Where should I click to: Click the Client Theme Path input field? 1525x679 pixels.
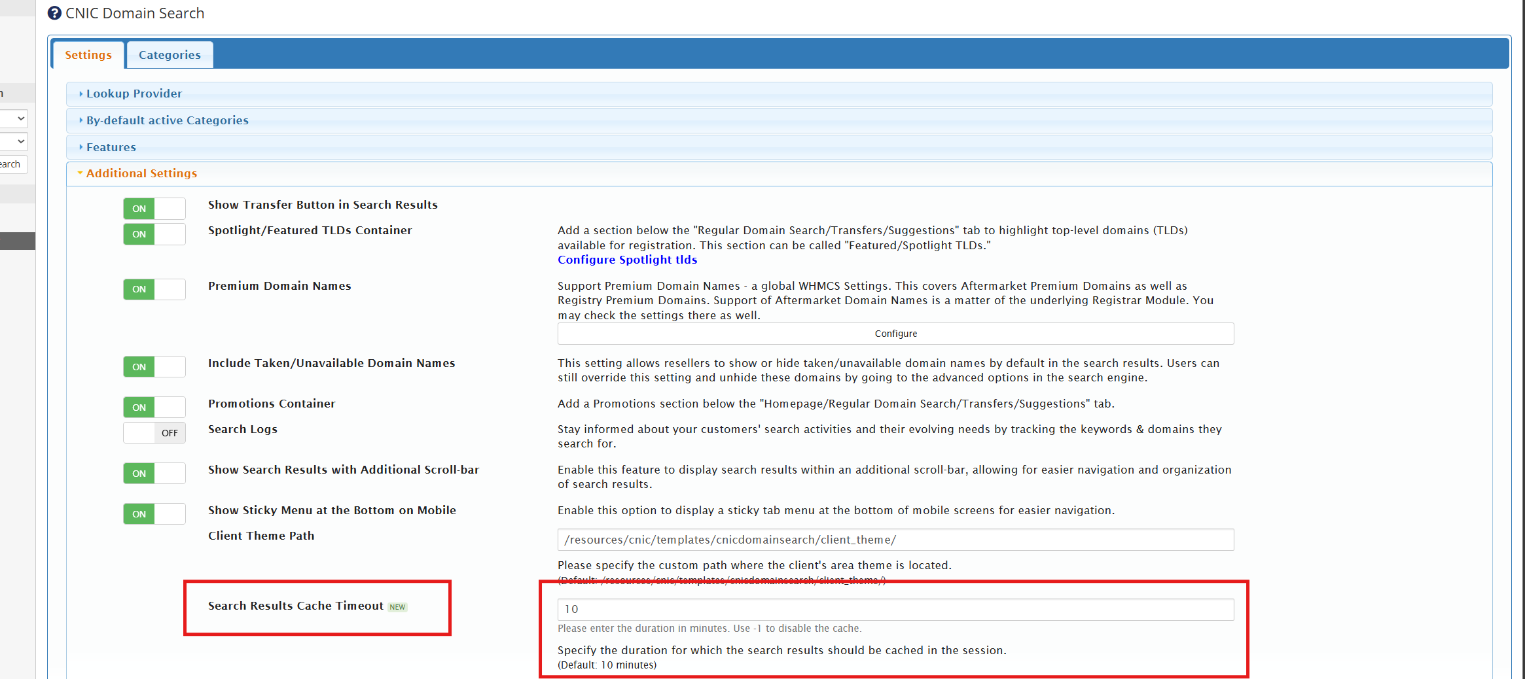(x=895, y=540)
